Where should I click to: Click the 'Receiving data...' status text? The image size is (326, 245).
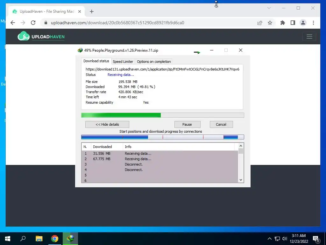[x=121, y=75]
